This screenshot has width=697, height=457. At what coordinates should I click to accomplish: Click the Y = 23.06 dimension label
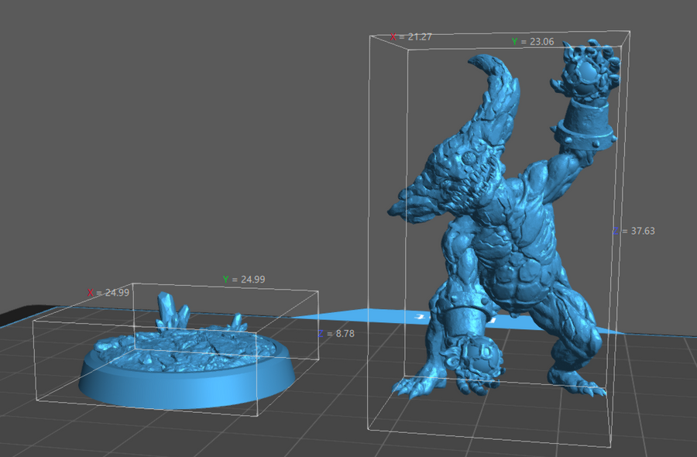[x=532, y=42]
